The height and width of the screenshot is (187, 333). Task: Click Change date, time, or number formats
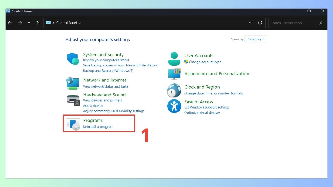[x=213, y=93]
